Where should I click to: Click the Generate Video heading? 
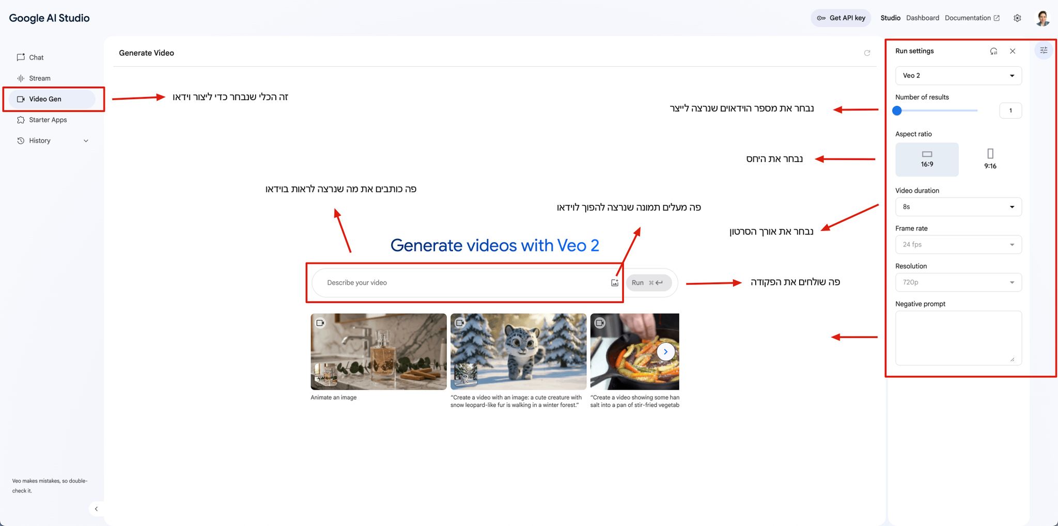point(146,53)
